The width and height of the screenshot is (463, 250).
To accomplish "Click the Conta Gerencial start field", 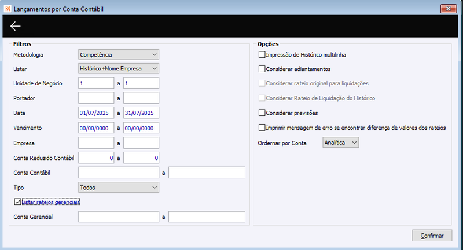I will tap(119, 217).
